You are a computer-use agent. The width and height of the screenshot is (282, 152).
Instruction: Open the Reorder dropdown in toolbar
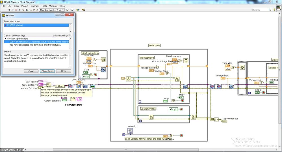coord(78,10)
